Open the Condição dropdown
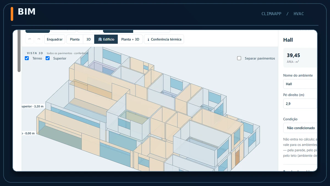330x186 pixels. (x=300, y=128)
